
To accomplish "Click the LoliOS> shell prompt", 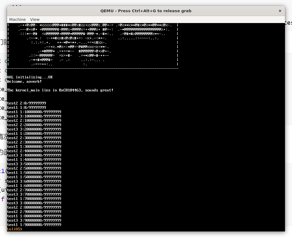I will pyautogui.click(x=14, y=229).
